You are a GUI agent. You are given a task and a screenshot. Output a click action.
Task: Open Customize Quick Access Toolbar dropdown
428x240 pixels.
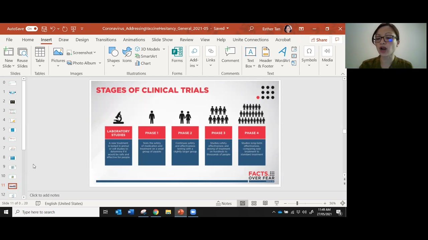click(82, 29)
